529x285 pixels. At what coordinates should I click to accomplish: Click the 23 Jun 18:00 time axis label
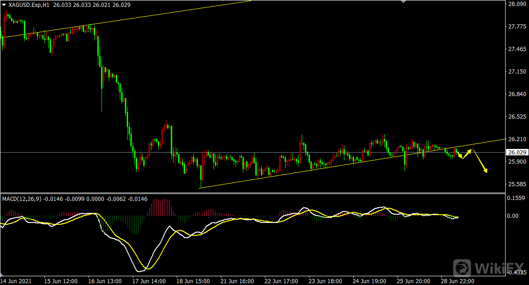point(325,280)
